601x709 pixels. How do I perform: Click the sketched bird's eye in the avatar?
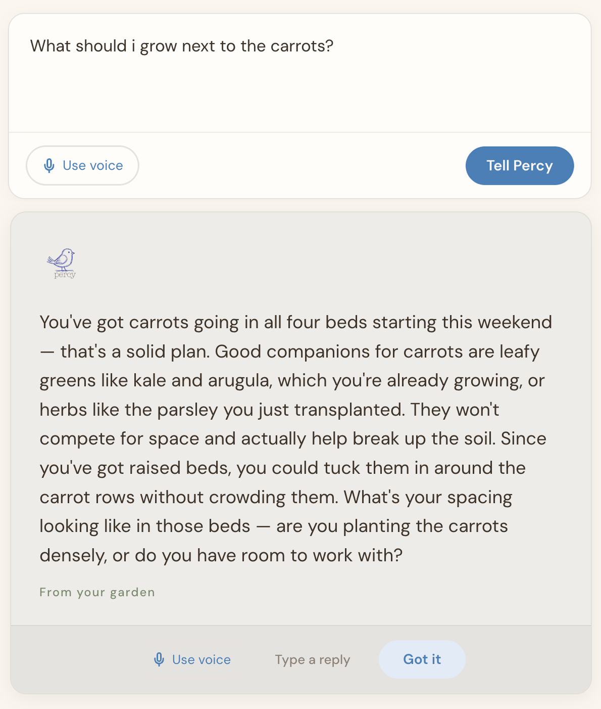point(69,252)
